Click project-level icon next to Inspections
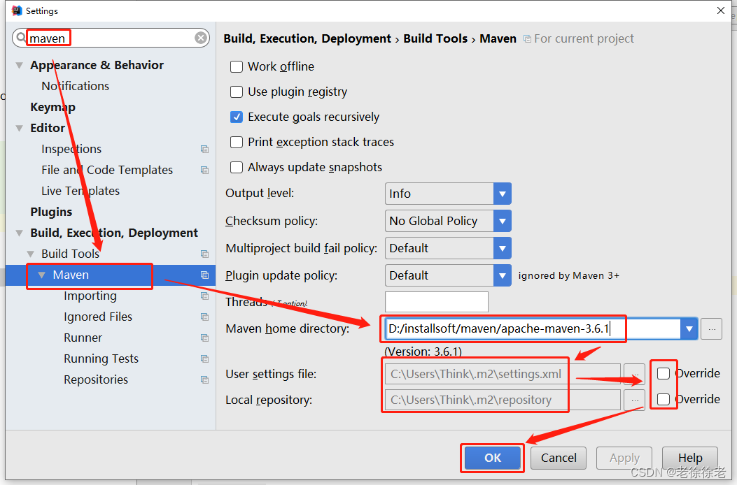 tap(204, 150)
